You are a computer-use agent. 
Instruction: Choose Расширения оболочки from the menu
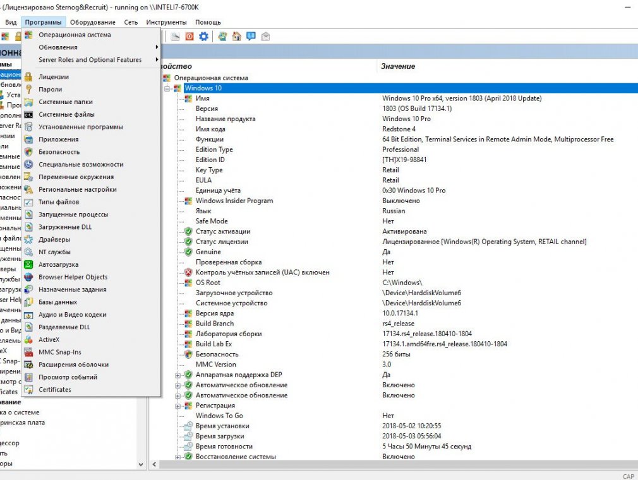91,365
